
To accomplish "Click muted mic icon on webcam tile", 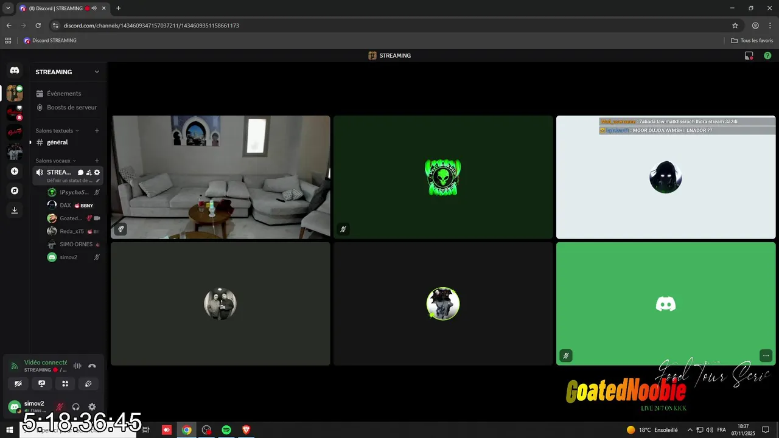I will point(121,229).
